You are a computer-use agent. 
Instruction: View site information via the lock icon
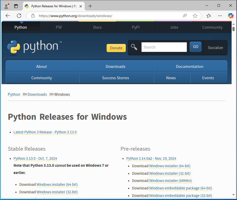[x=33, y=16]
